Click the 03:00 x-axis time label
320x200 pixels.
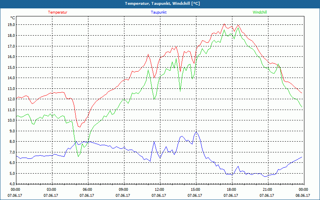(51, 189)
